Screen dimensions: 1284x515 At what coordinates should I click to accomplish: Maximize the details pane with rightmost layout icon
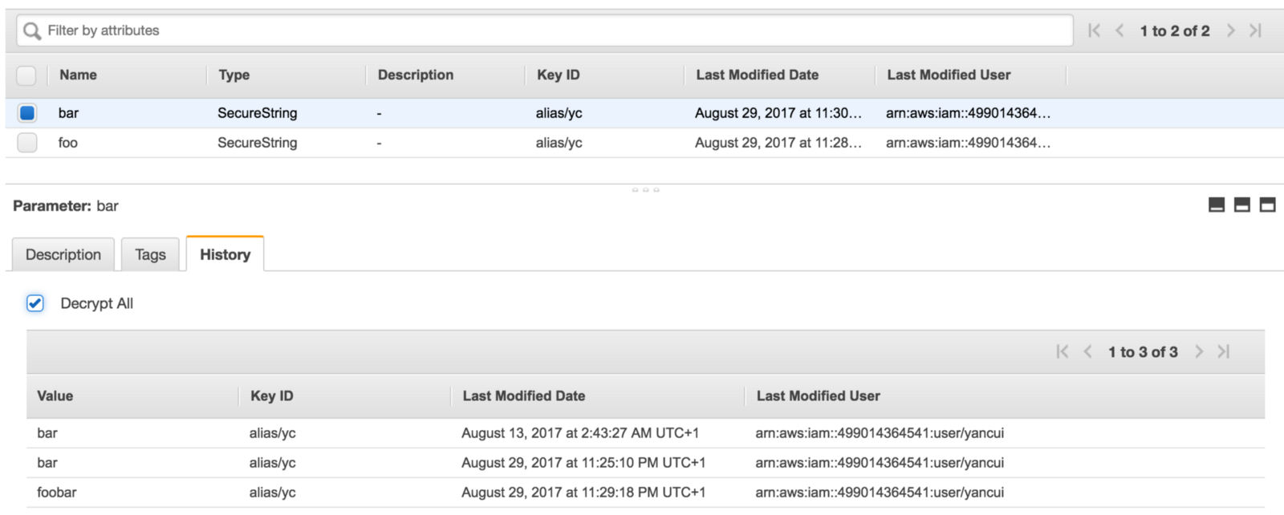(x=1267, y=205)
